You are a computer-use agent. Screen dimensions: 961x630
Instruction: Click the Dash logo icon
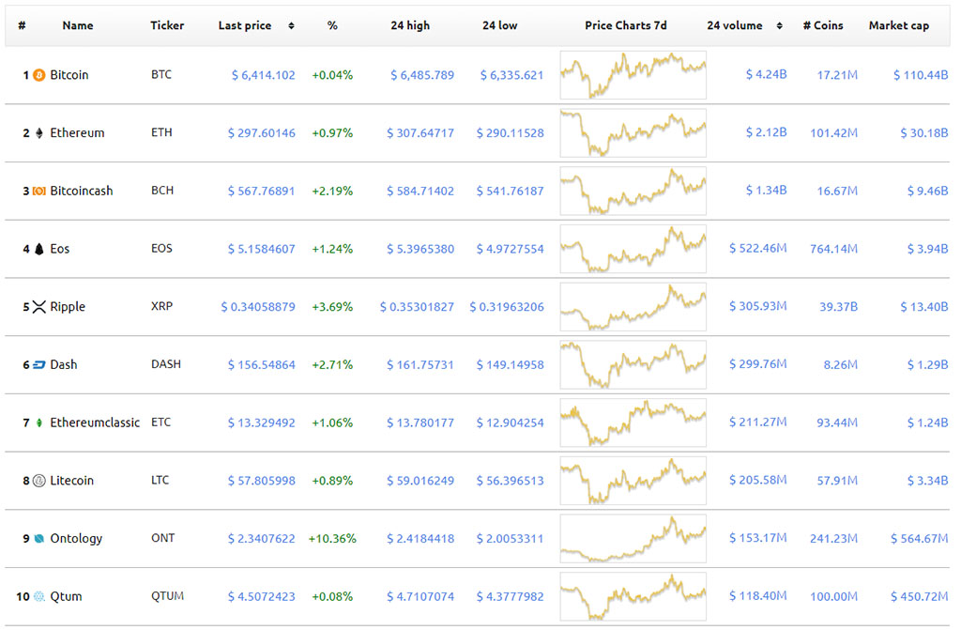pyautogui.click(x=39, y=365)
